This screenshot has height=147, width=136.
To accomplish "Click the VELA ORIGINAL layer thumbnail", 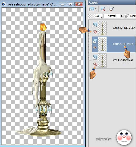I will pos(102,61).
